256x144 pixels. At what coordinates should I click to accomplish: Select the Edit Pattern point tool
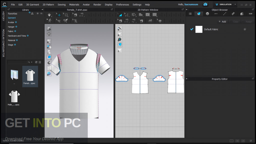click(126, 15)
